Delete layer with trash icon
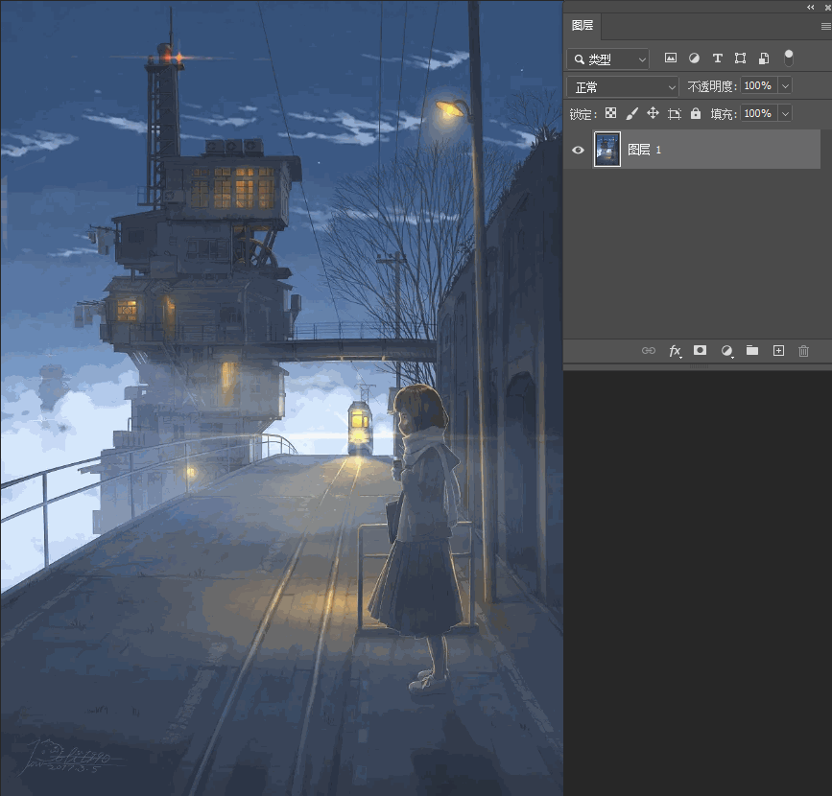This screenshot has width=832, height=796. pos(803,351)
